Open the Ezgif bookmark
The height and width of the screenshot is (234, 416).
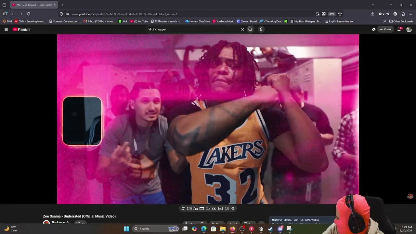coord(340,21)
